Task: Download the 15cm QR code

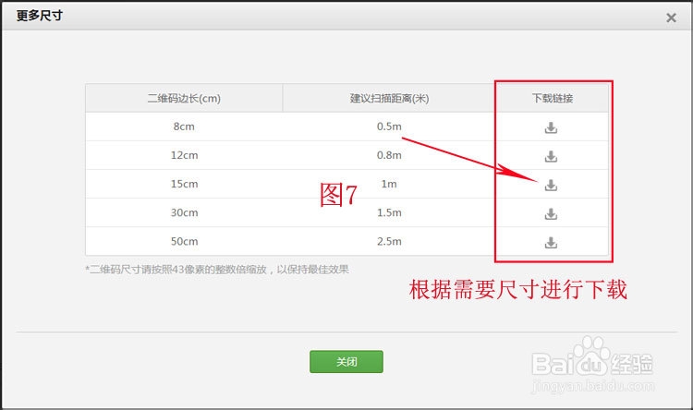Action: tap(551, 185)
